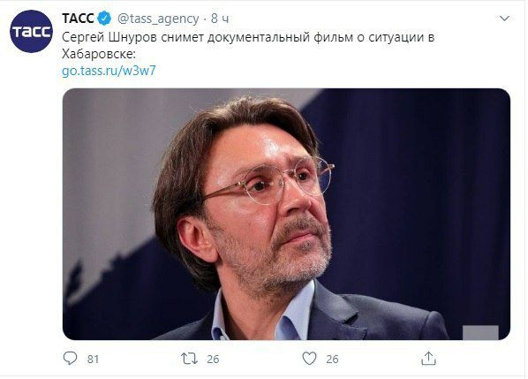Click the like count 26 beside heart
Screen dimensions: 528x379
tap(332, 360)
